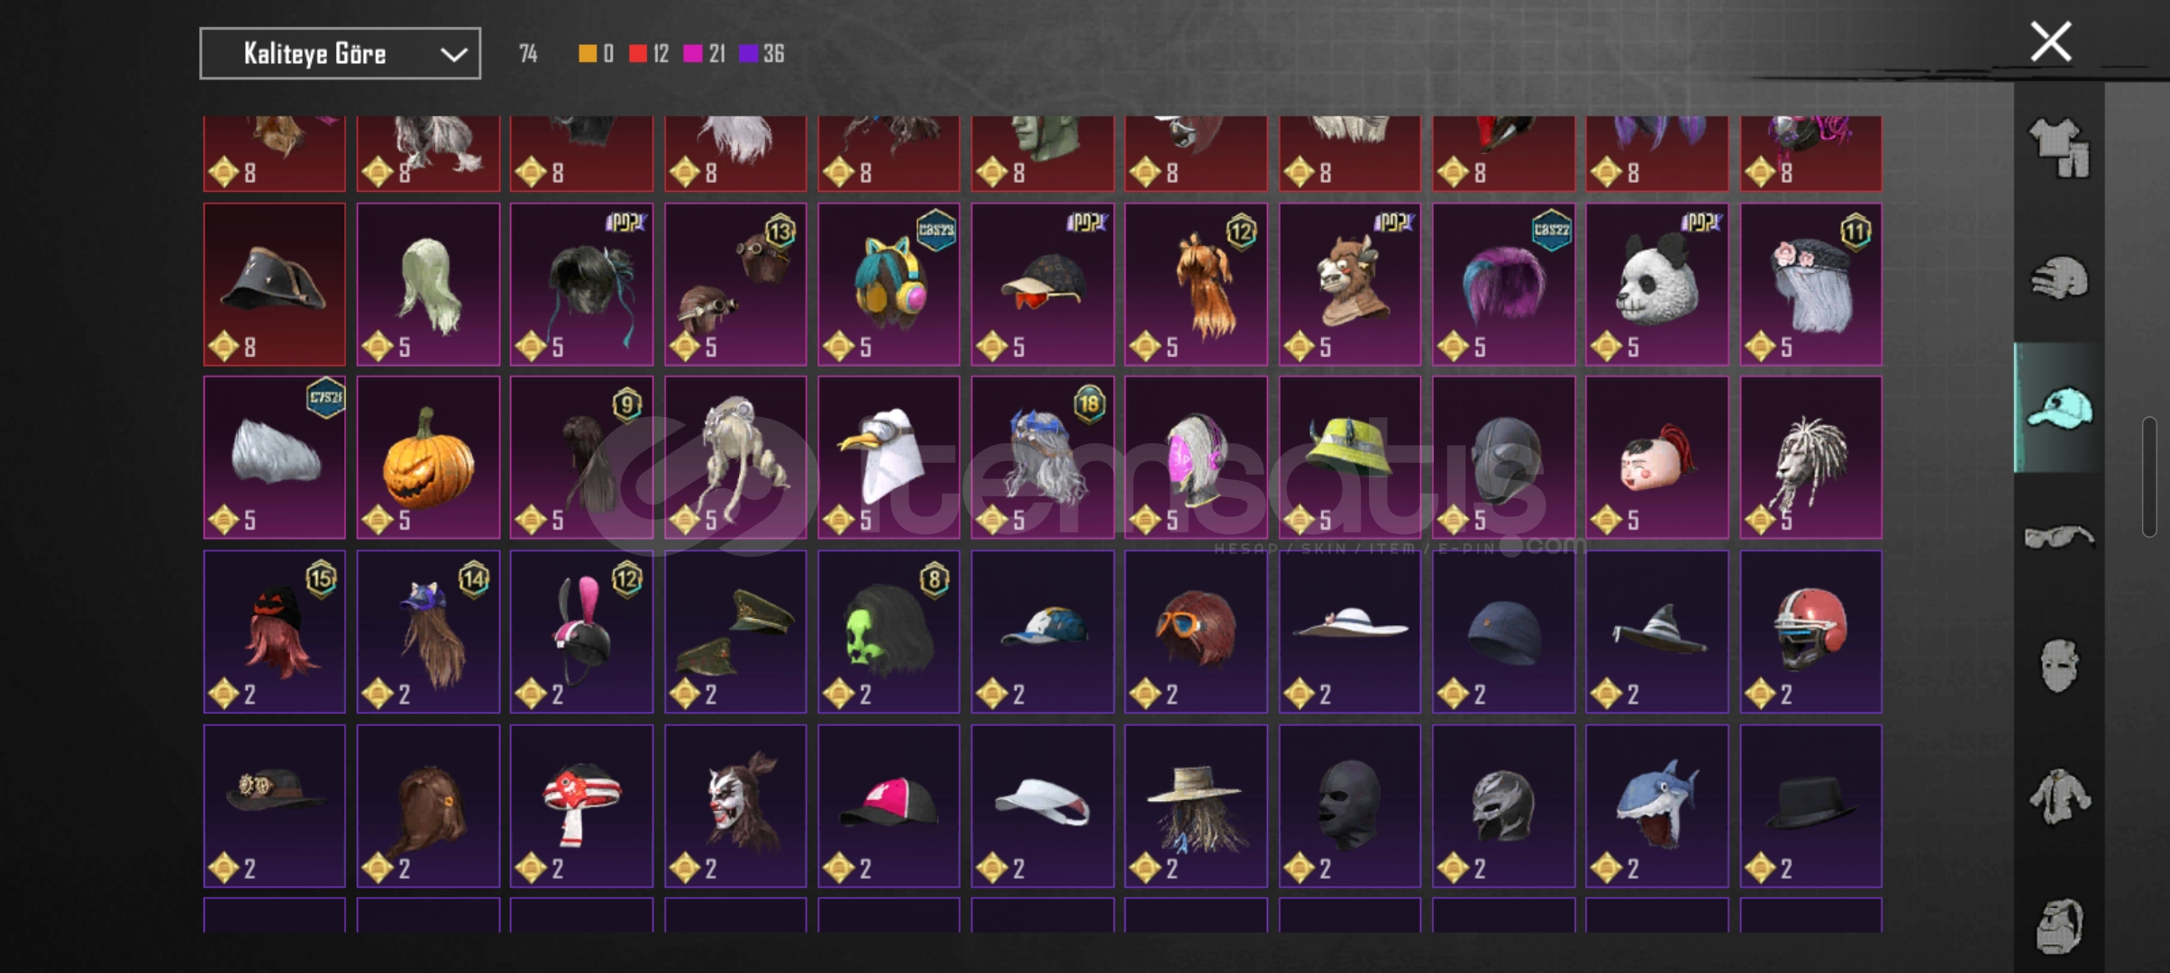2170x973 pixels.
Task: Expand sort options with chevron arrow
Action: point(453,54)
